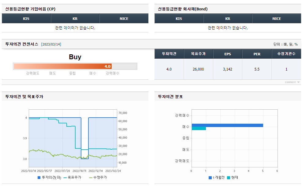Click the teal 목표주가 legend line marker

coord(65,177)
